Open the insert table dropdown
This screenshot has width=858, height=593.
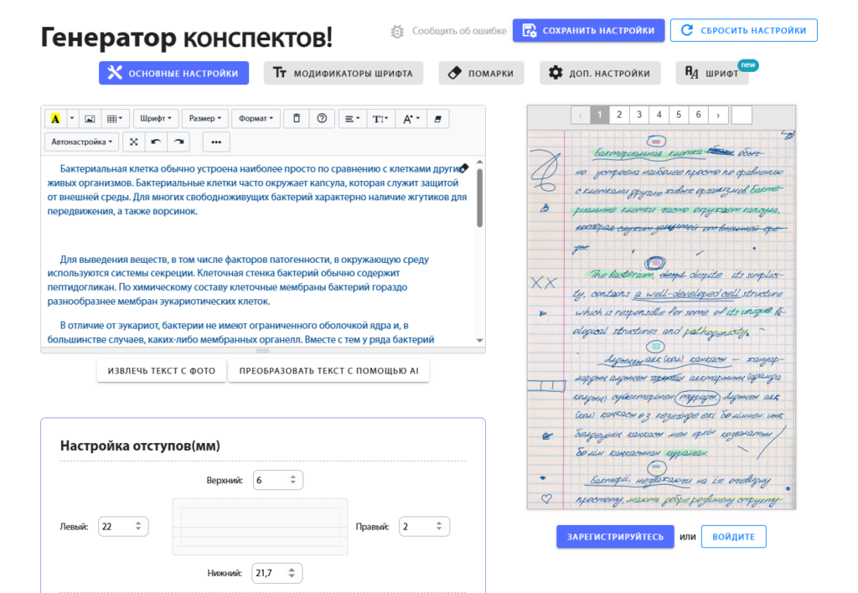pos(114,119)
